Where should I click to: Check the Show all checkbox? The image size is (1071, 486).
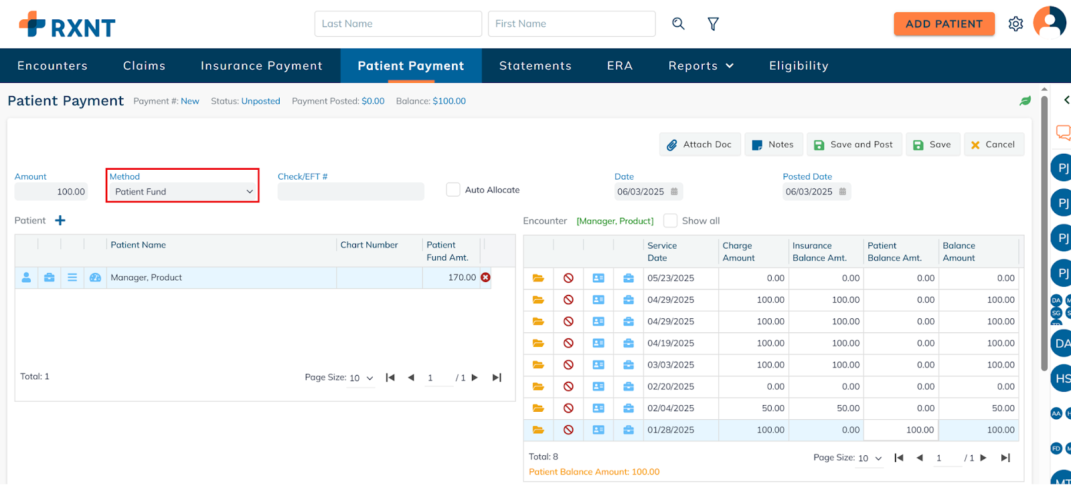[x=670, y=221]
